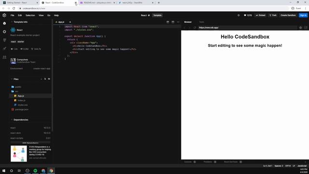Expand the public folder
309x174 pixels.
(x=16, y=87)
